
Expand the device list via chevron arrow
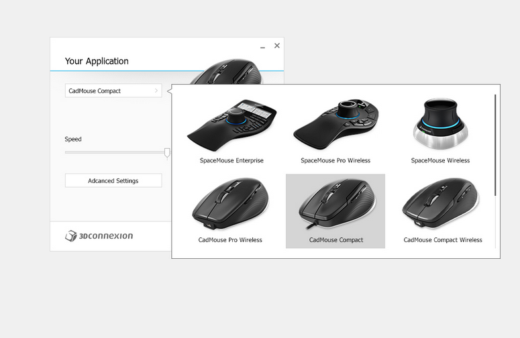(x=156, y=91)
